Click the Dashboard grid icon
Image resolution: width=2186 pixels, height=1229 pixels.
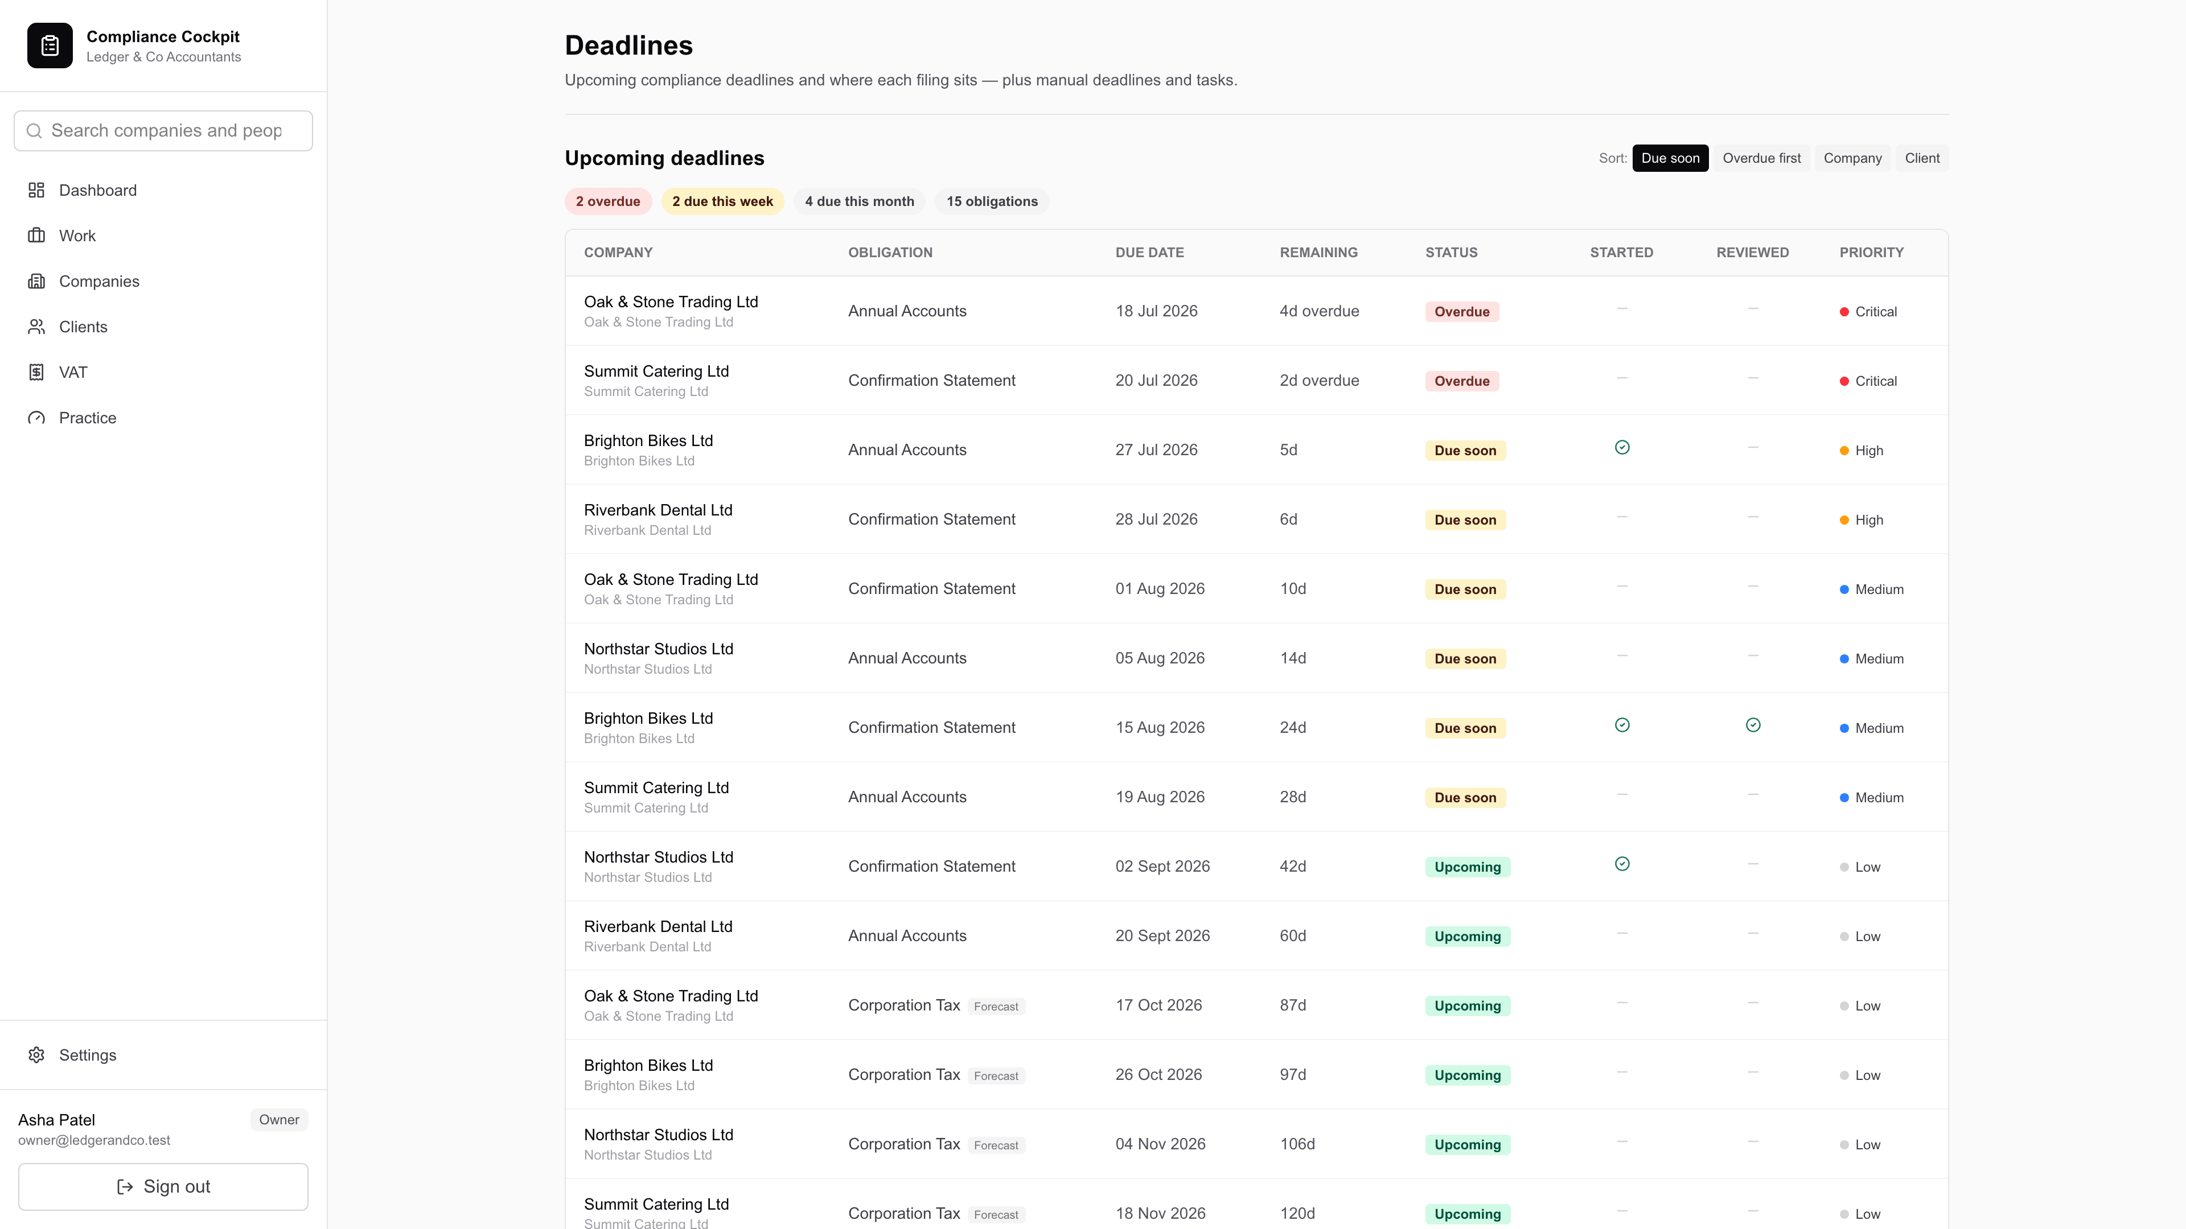[36, 190]
